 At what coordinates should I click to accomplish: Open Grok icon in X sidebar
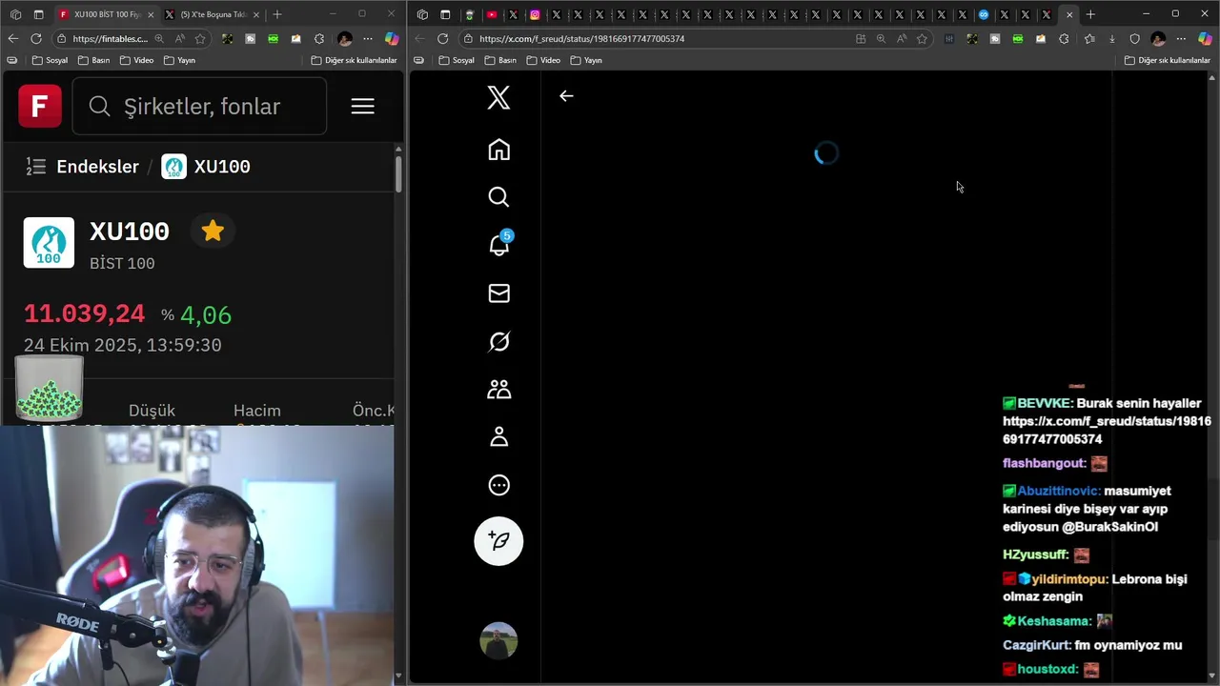498,341
